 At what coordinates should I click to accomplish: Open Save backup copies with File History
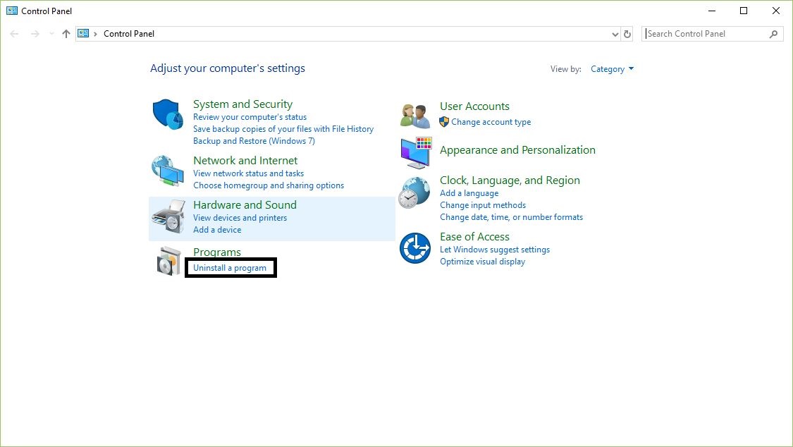(x=283, y=129)
